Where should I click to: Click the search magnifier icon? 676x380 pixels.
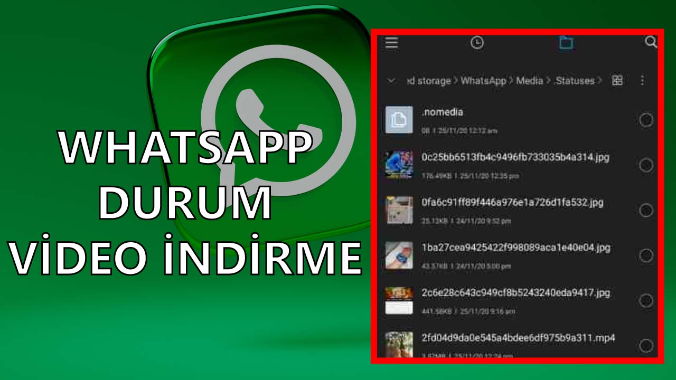pos(651,42)
